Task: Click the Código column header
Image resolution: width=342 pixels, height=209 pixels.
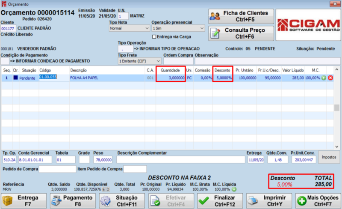Action: coord(54,70)
